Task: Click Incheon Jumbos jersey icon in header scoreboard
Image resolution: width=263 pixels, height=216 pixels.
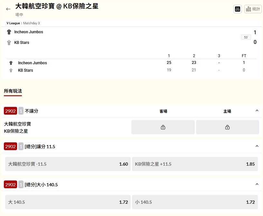Action: (x=9, y=32)
